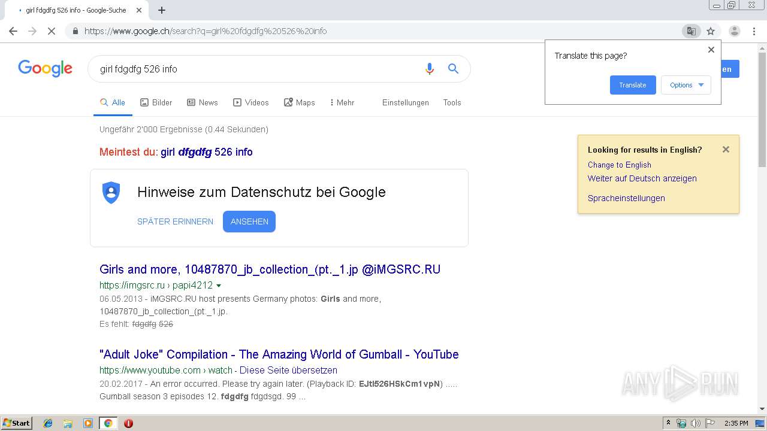Open the file explorer taskbar icon

tap(68, 423)
